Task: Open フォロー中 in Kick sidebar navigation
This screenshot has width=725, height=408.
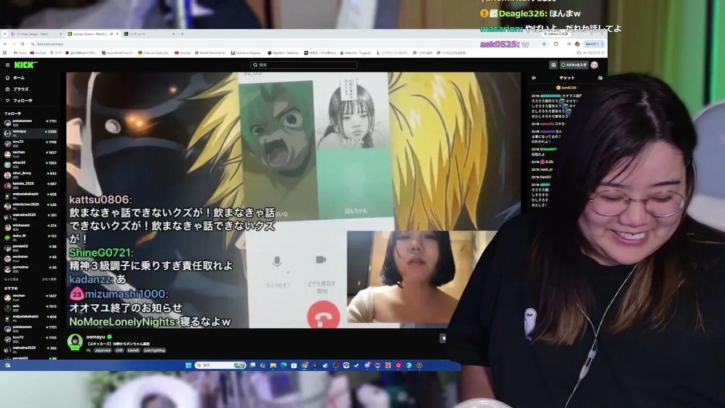Action: pyautogui.click(x=19, y=100)
